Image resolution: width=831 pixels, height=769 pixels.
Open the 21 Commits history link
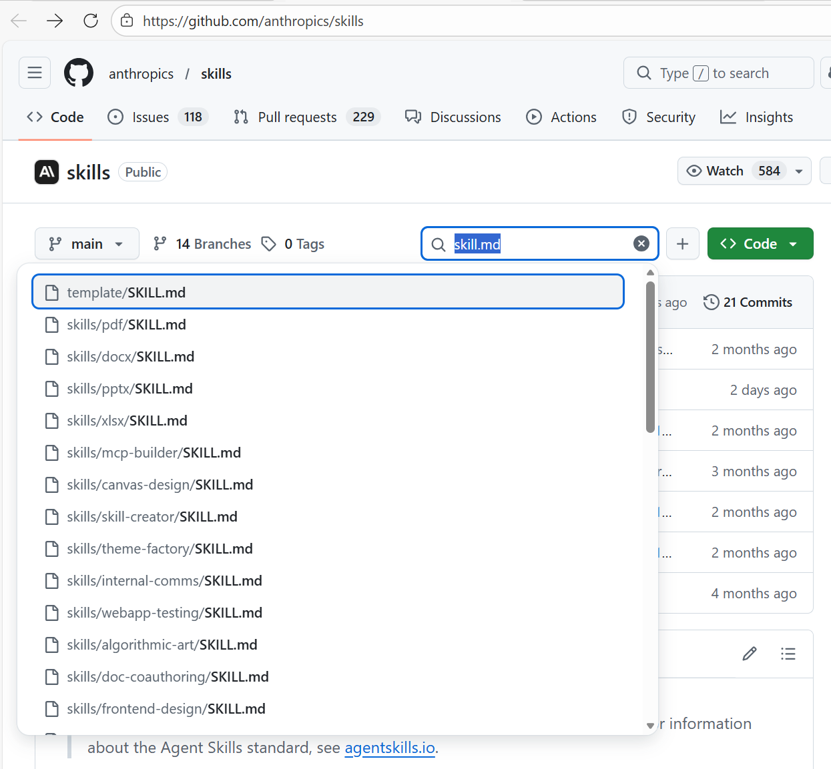click(748, 302)
